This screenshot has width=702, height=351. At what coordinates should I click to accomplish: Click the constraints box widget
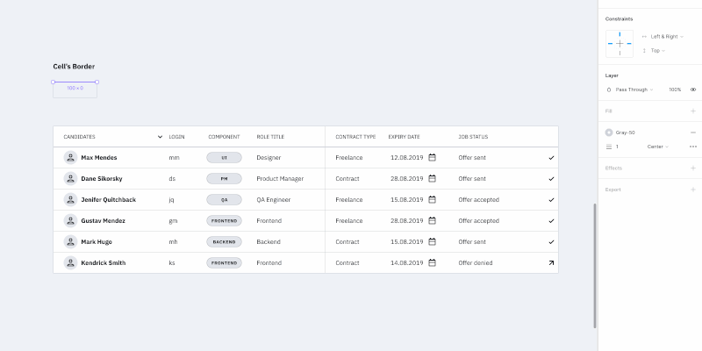point(620,43)
